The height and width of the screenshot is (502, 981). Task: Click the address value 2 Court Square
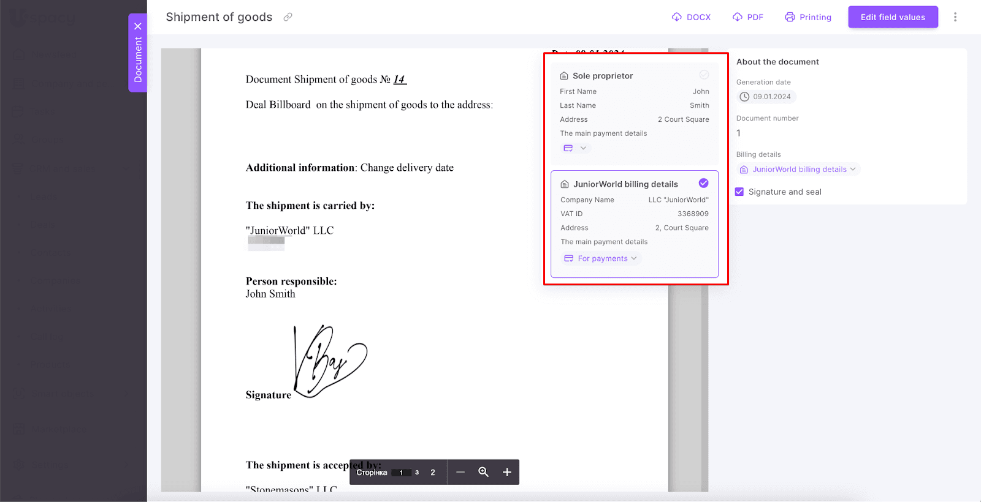coord(684,119)
